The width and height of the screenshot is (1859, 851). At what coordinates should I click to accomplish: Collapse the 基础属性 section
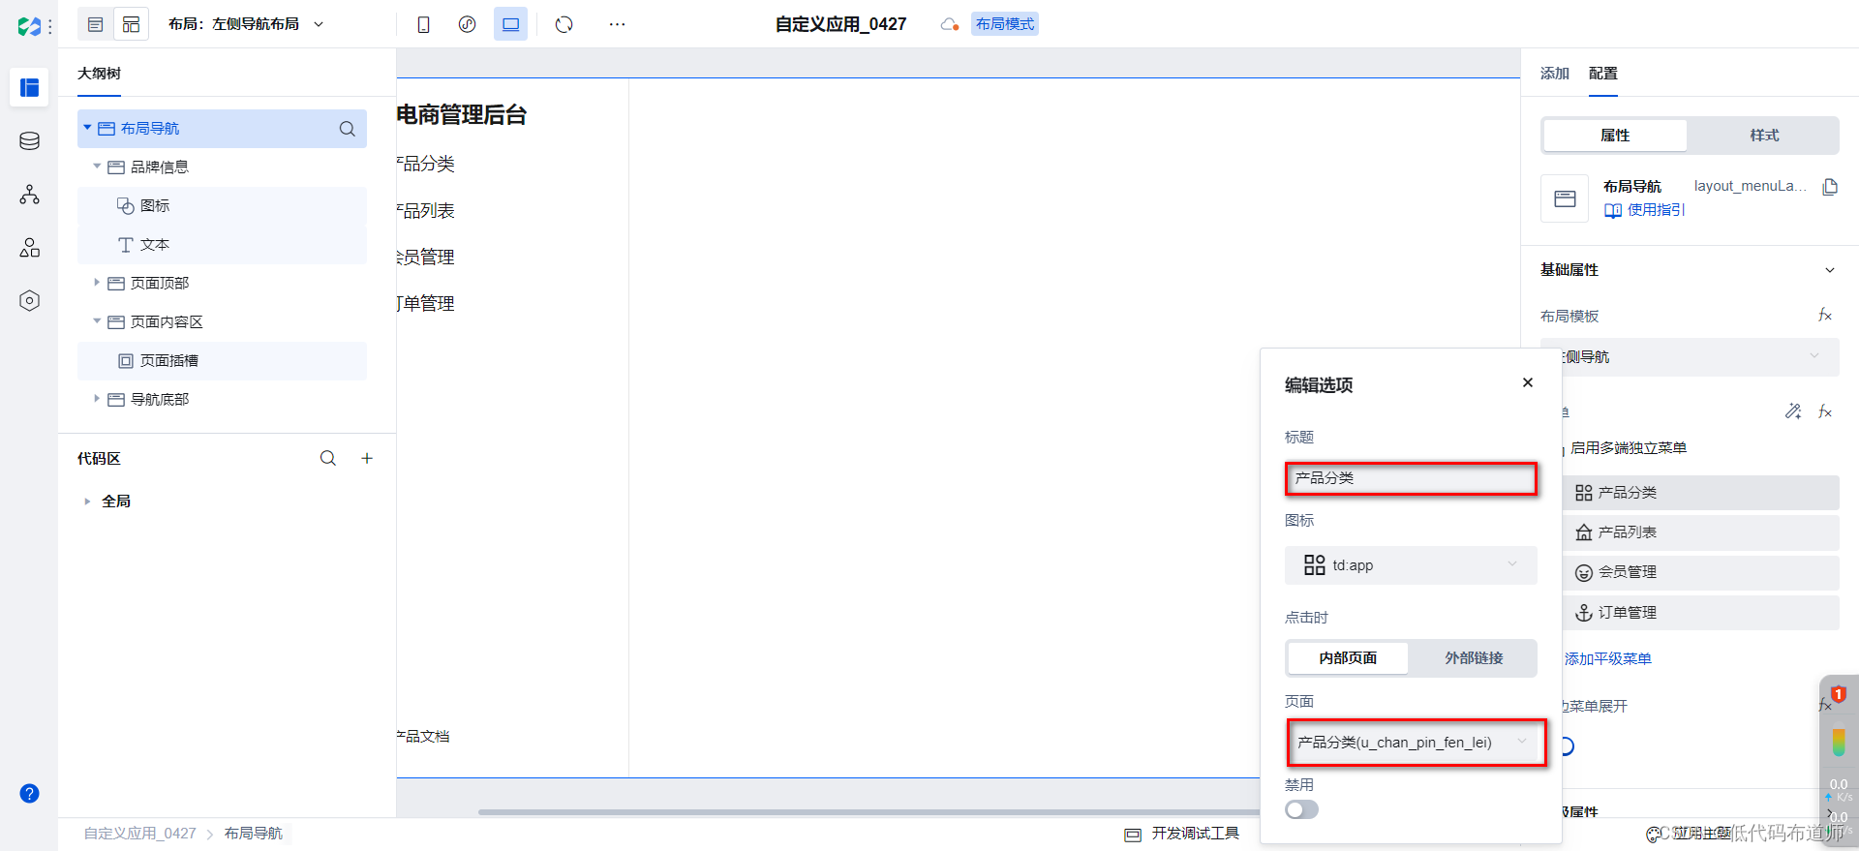[1829, 270]
